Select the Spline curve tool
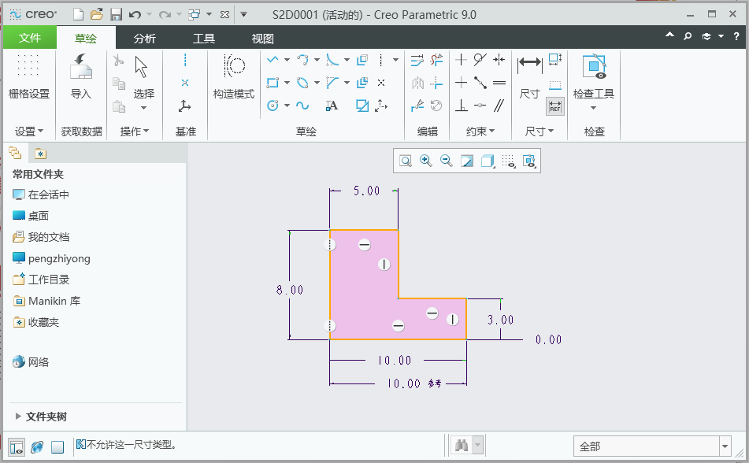The height and width of the screenshot is (463, 749). (302, 106)
